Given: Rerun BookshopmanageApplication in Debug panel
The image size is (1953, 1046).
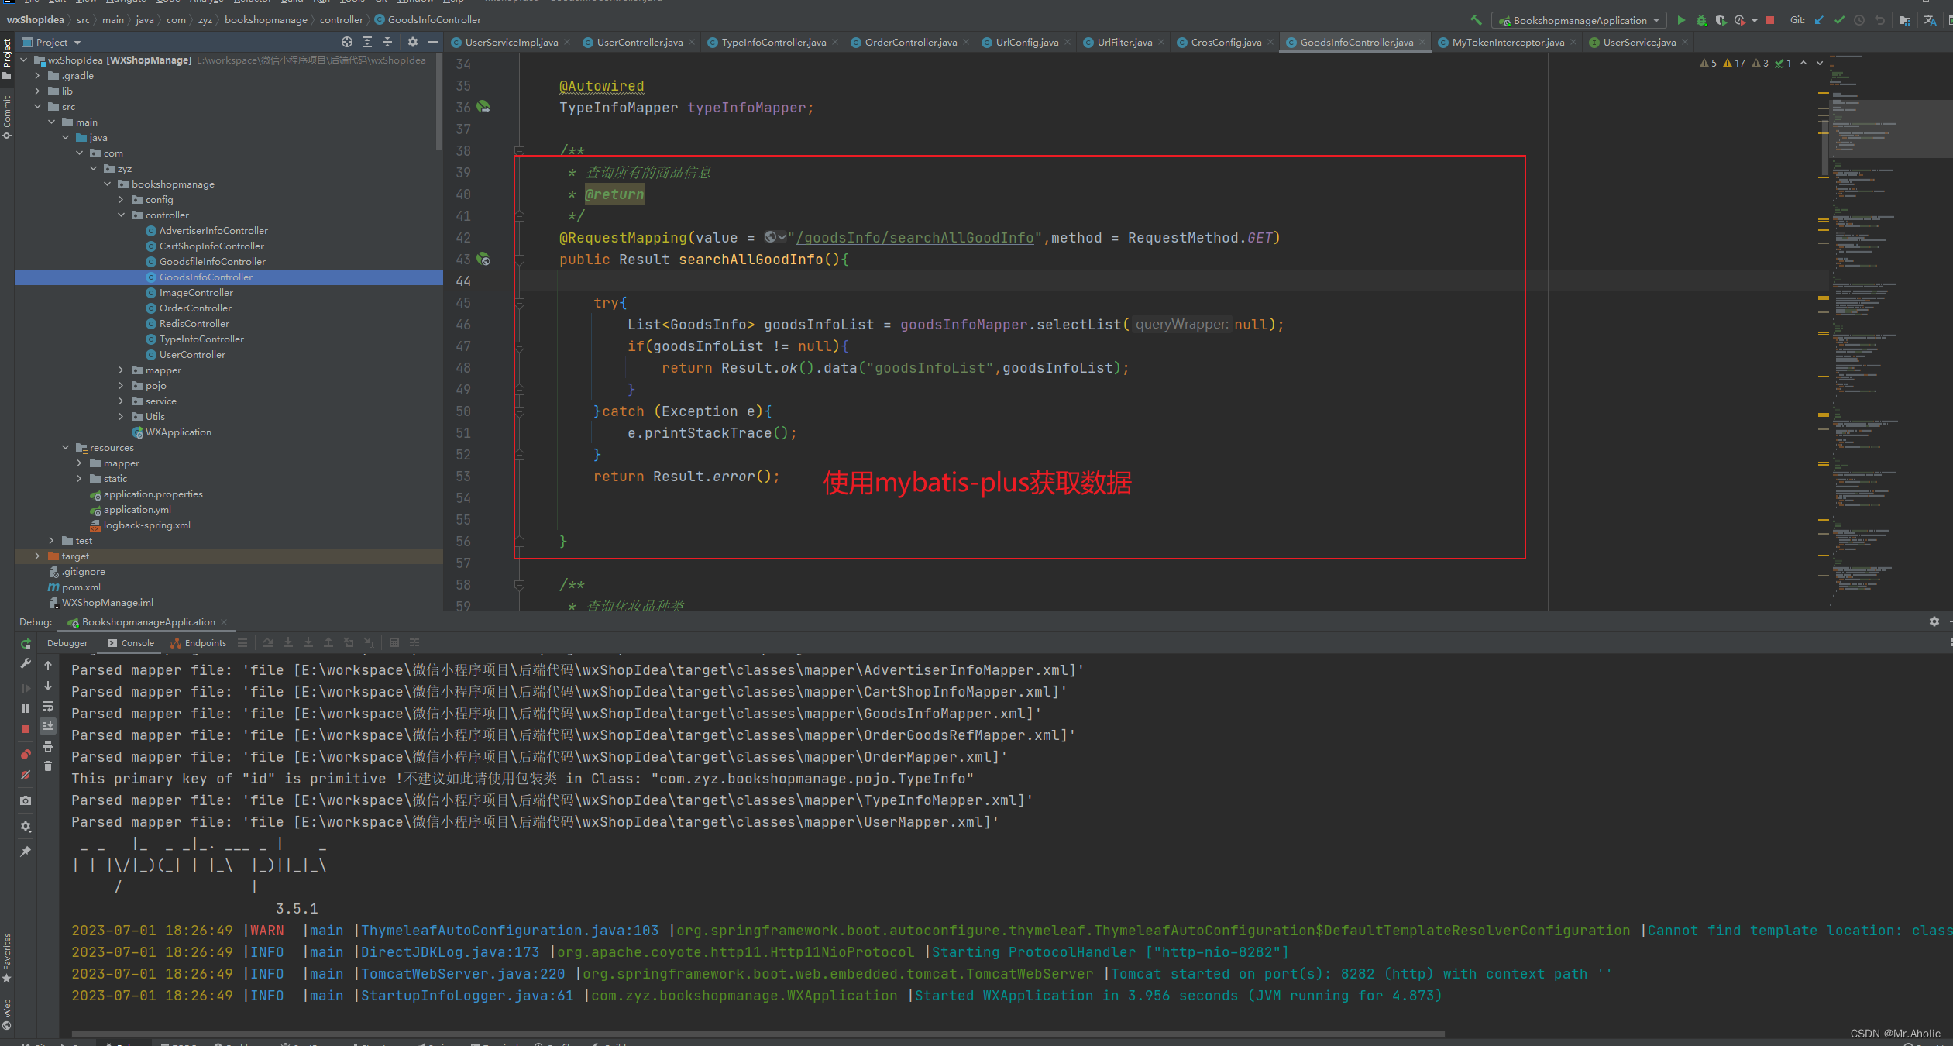Looking at the screenshot, I should (x=26, y=643).
